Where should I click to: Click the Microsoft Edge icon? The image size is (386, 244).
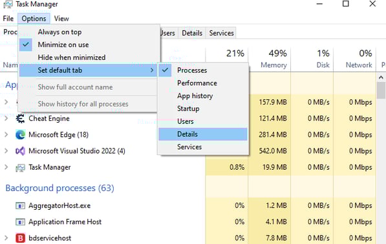click(x=20, y=135)
